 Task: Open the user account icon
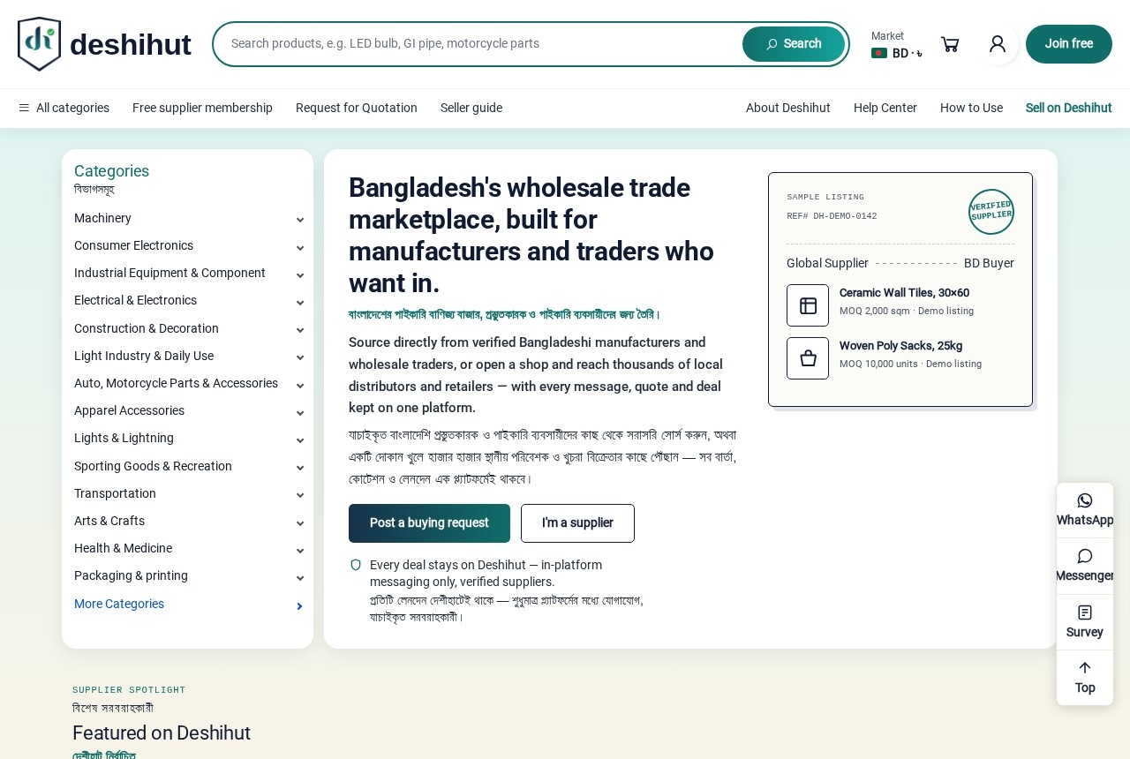[x=998, y=44]
